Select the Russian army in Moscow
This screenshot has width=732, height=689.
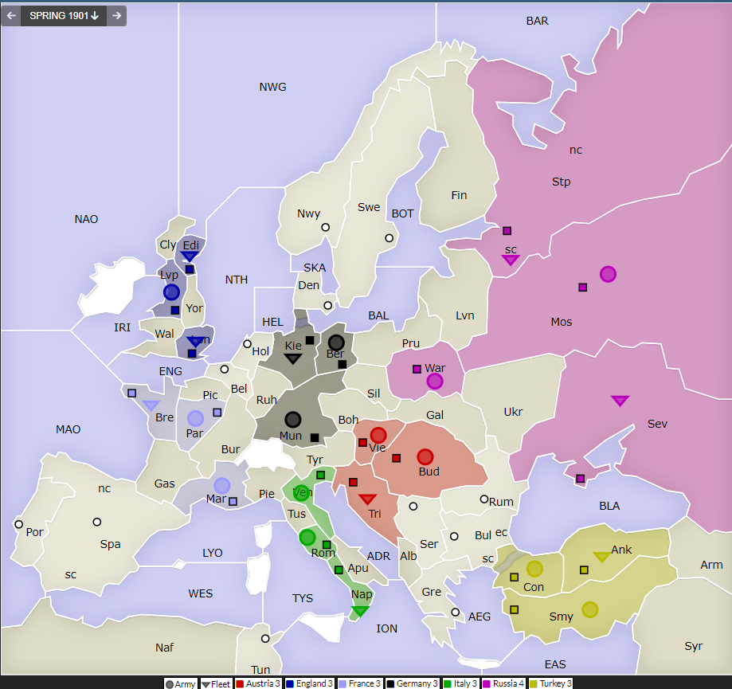click(x=608, y=274)
